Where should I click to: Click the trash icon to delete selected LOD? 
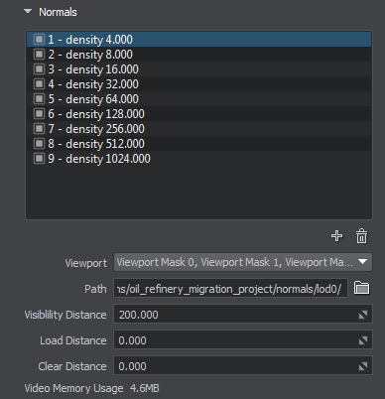(x=361, y=236)
